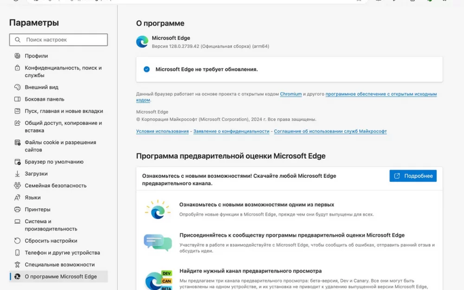Click the title Найдите нужный канал предварительного просмотра
Screen dimensions: 464x290
(251, 271)
